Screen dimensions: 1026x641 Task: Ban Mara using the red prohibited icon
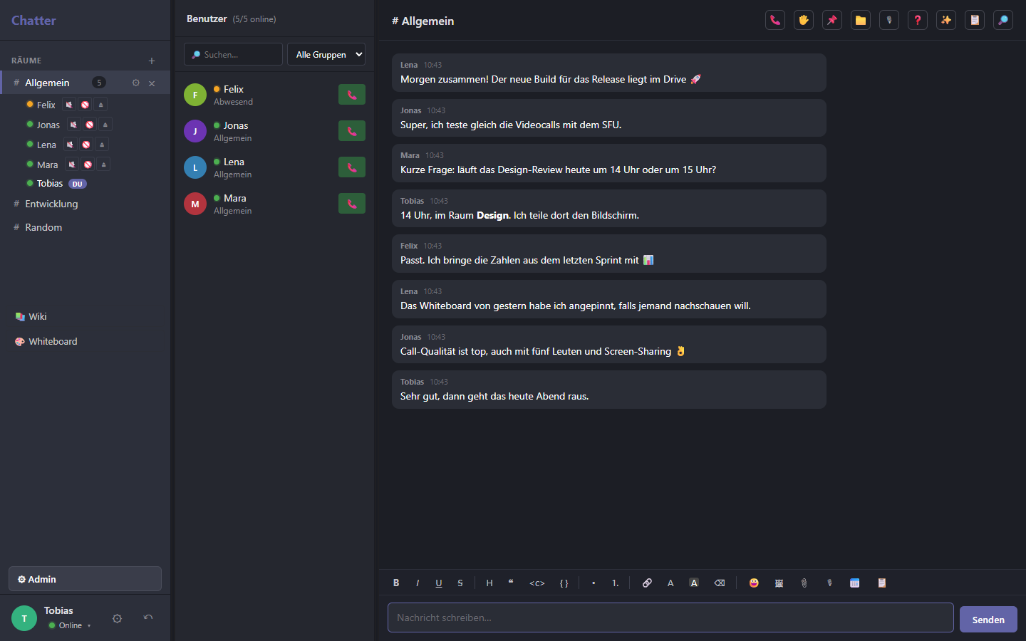88,165
